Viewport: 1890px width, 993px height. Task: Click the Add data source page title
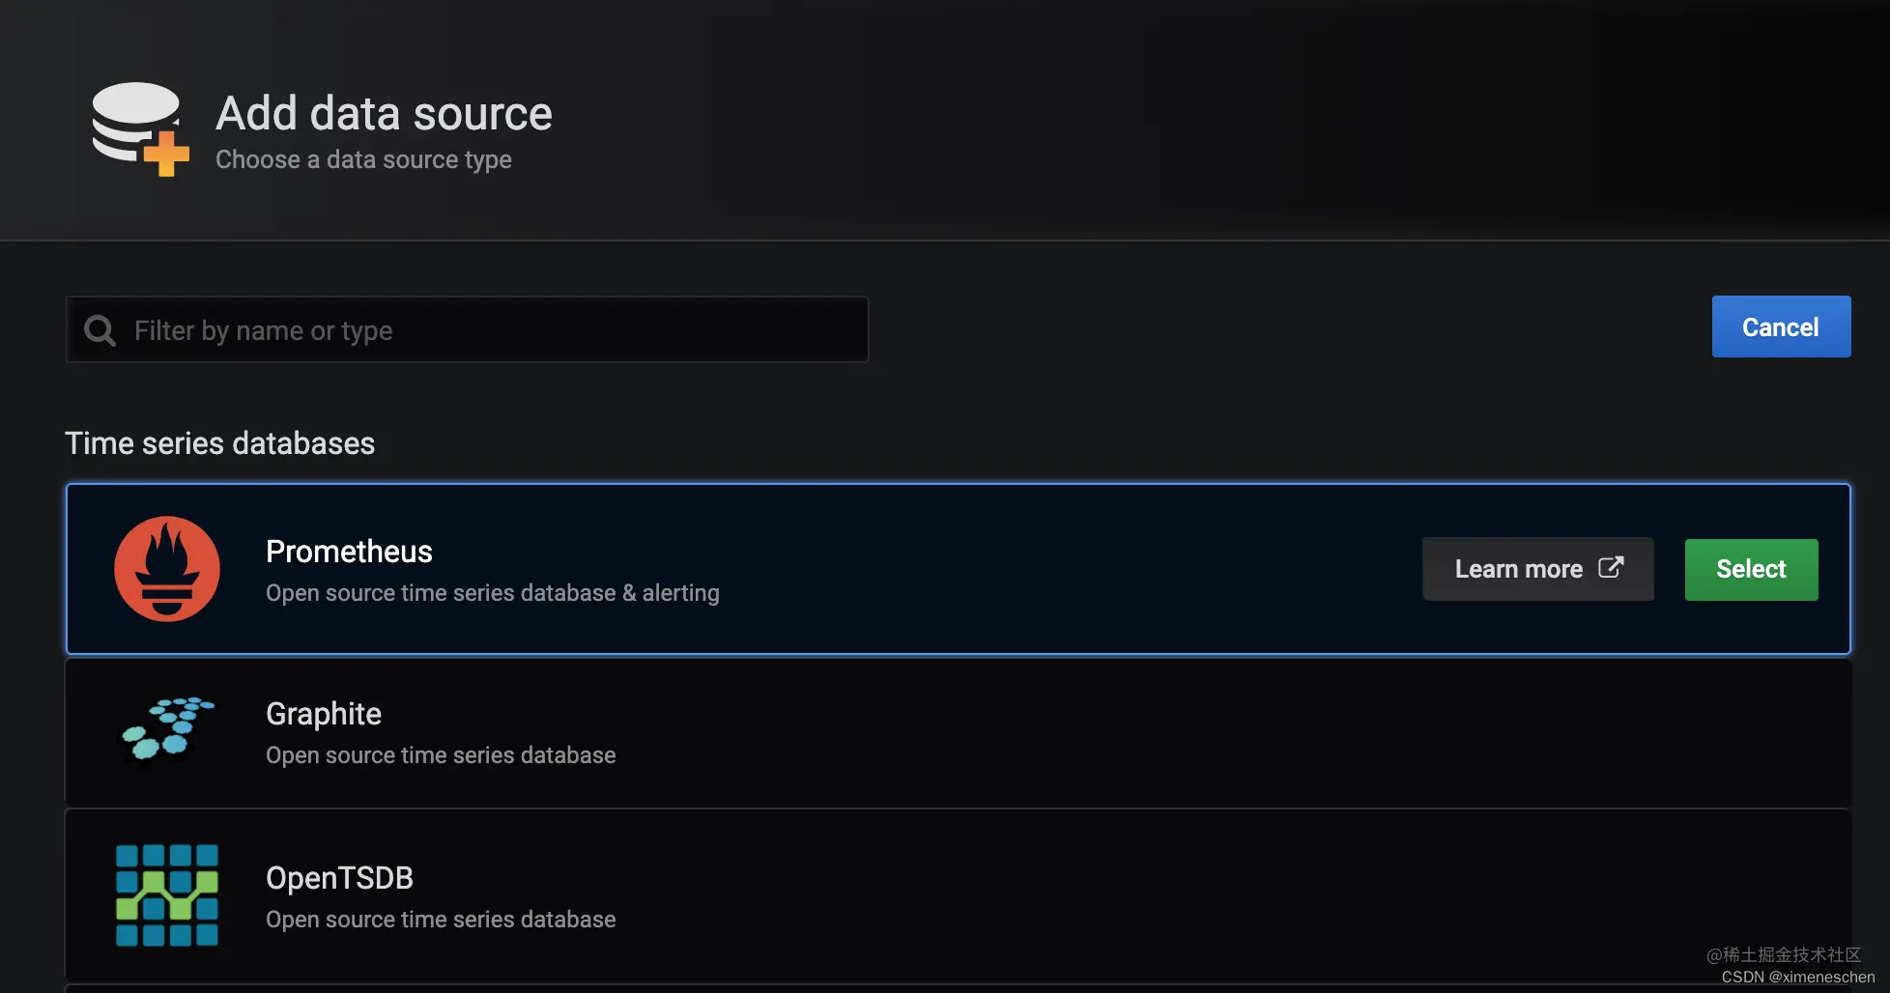click(384, 113)
